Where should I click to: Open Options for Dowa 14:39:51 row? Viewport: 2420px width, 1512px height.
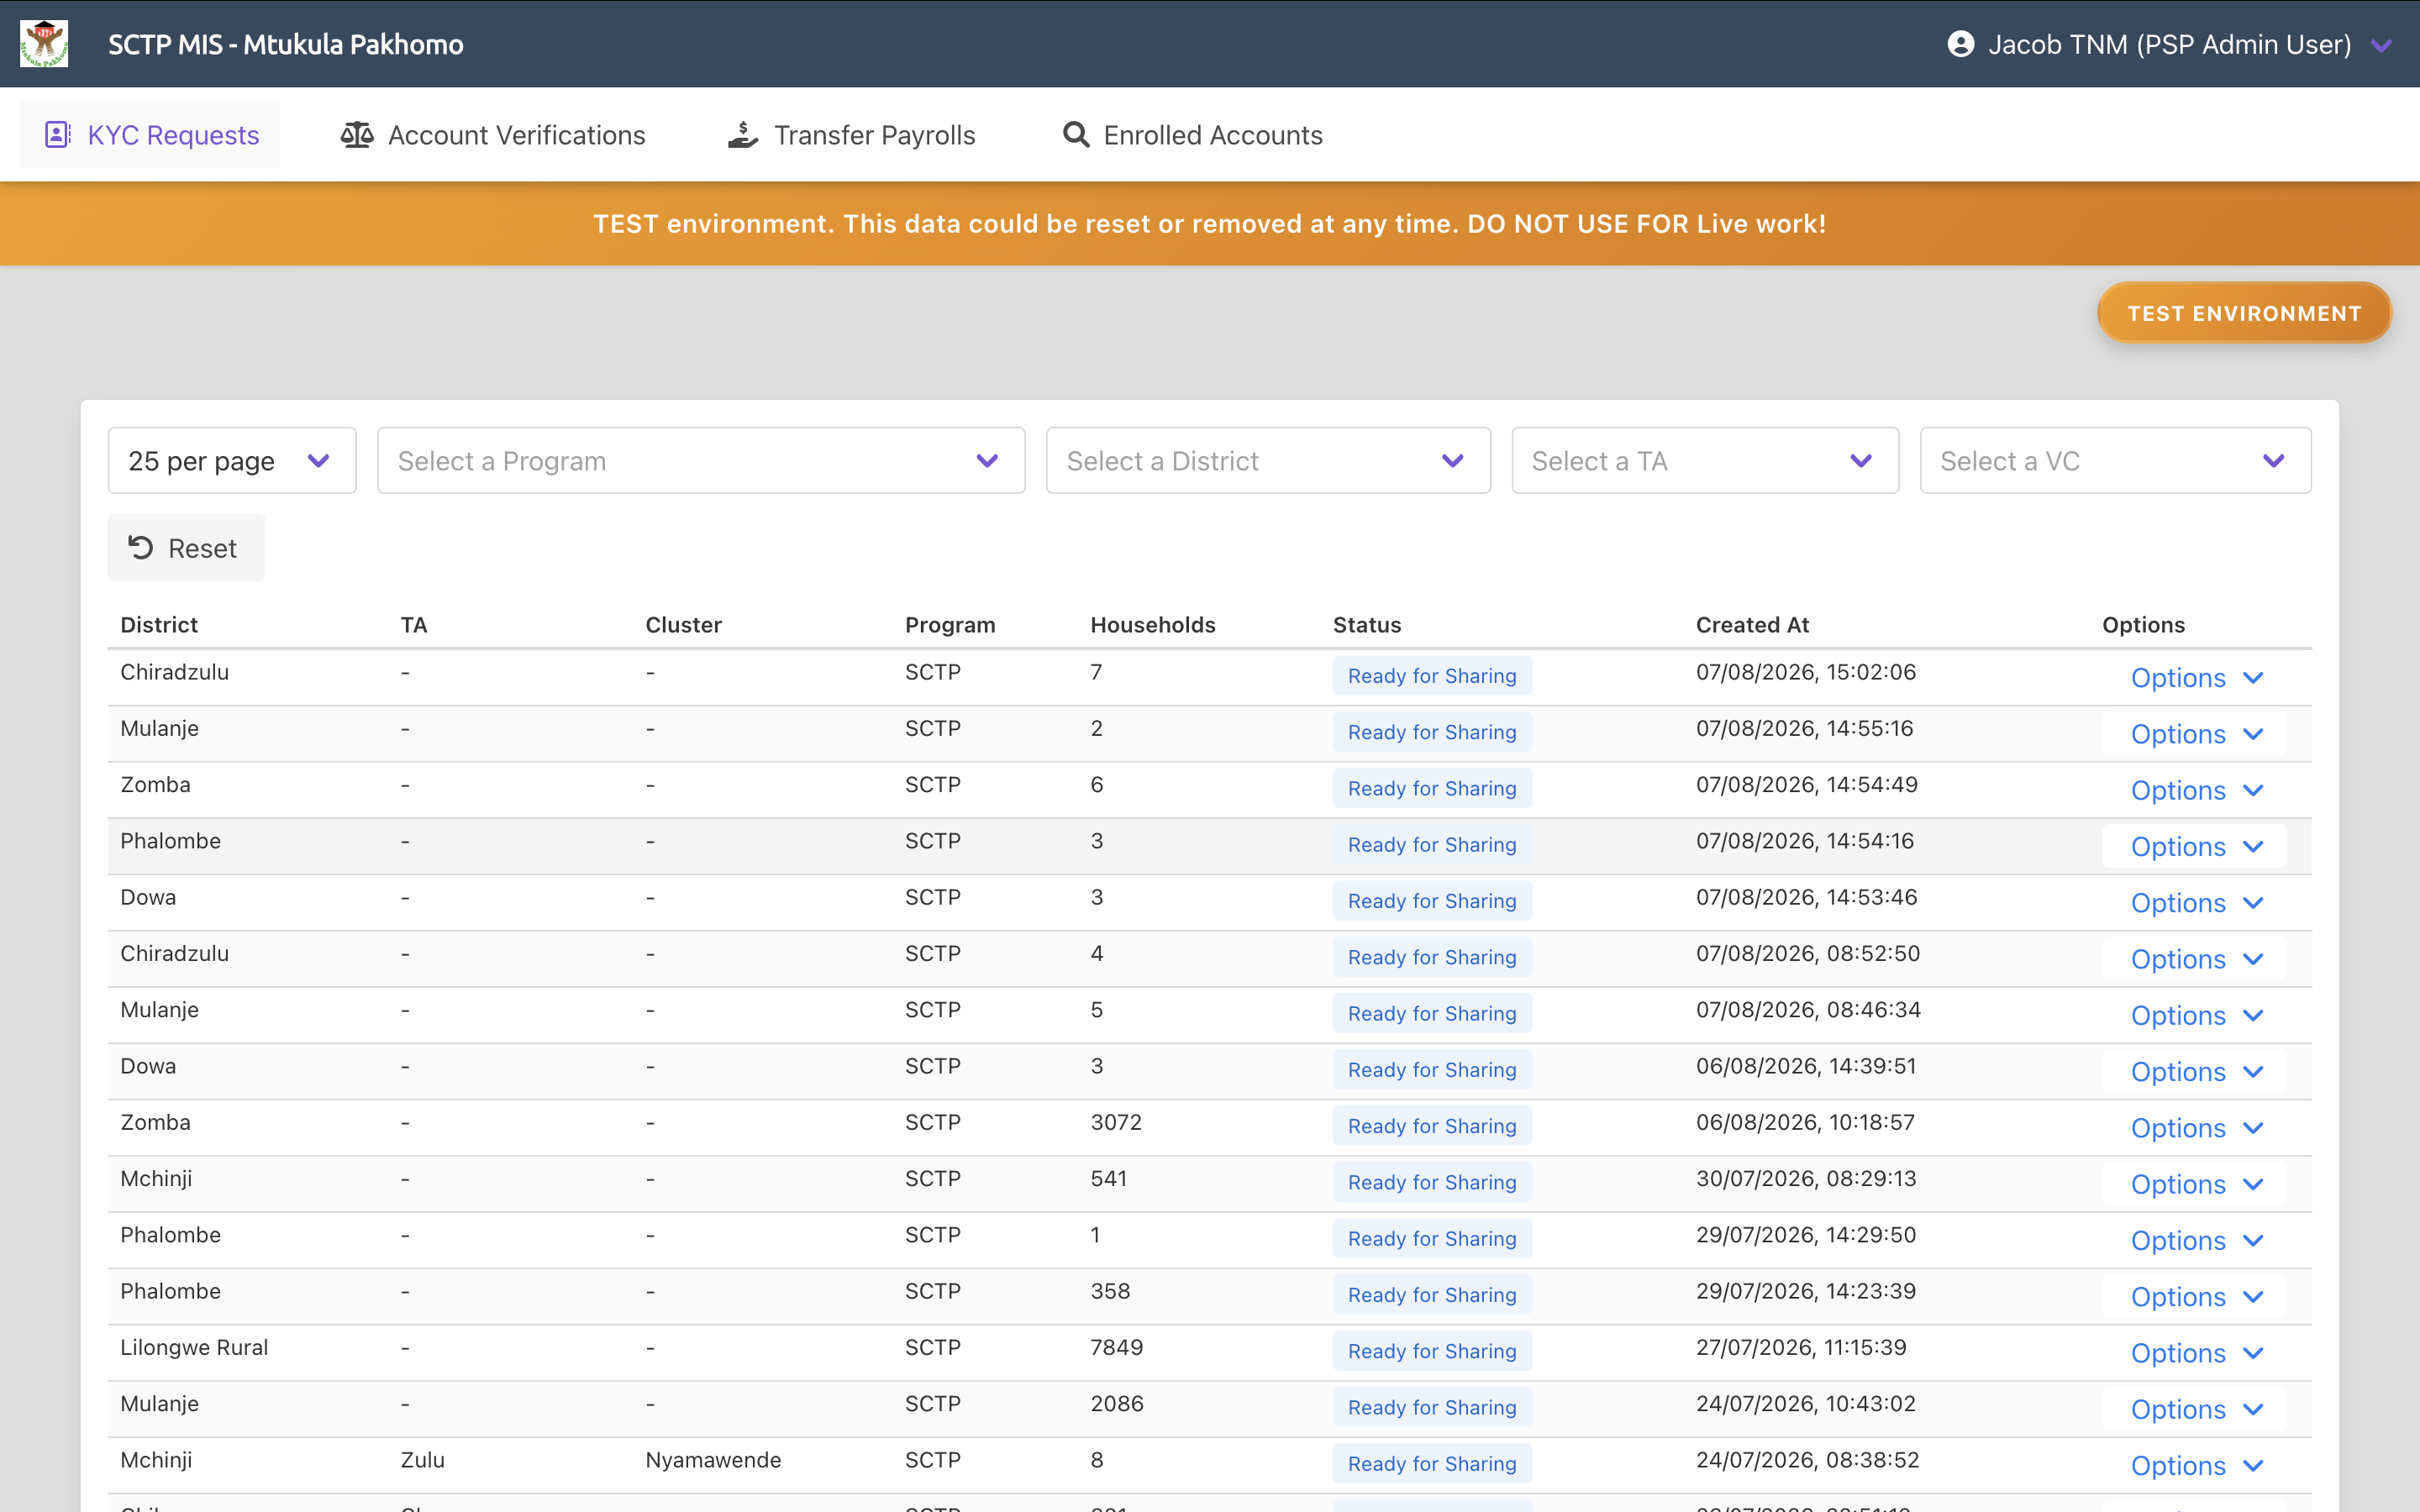pos(2195,1072)
